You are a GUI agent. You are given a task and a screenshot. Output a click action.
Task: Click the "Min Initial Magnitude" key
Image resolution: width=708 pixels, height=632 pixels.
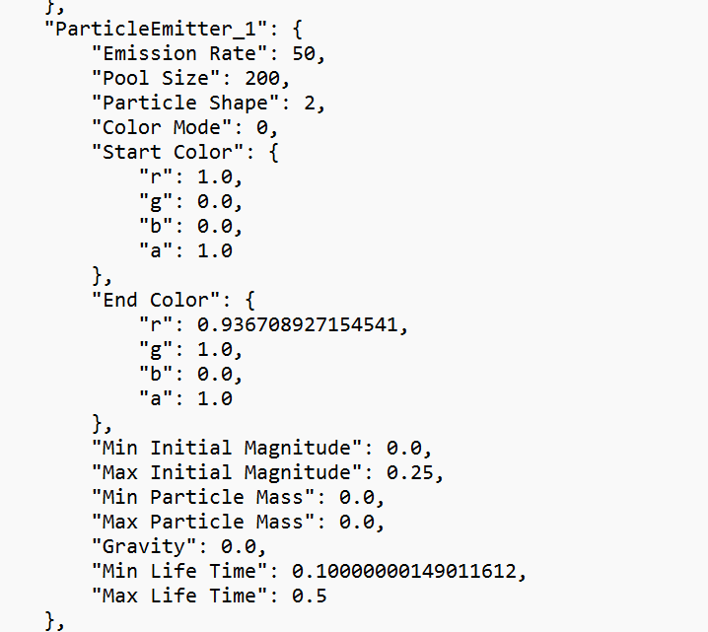[x=232, y=448]
